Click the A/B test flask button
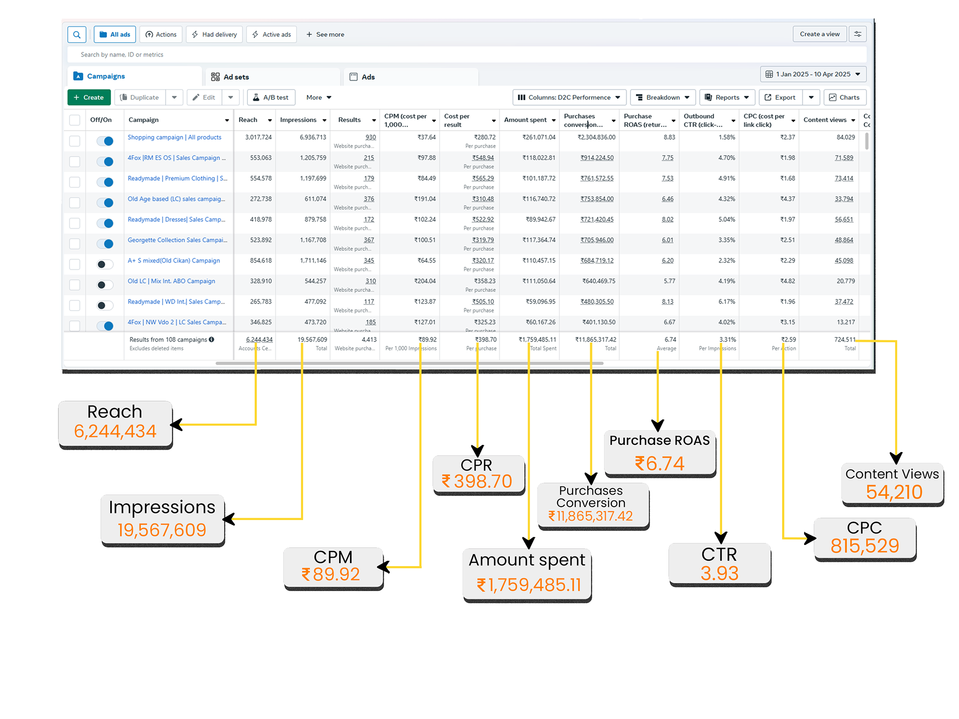This screenshot has width=959, height=719. coord(271,97)
